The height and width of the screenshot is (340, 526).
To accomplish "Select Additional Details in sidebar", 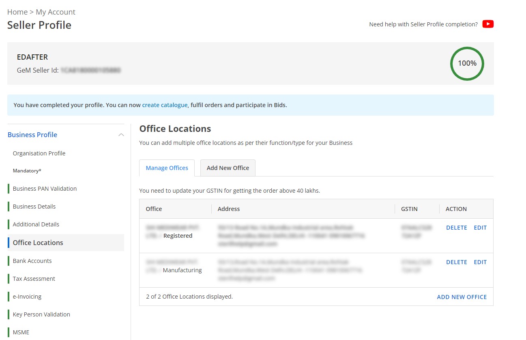I will pos(36,224).
